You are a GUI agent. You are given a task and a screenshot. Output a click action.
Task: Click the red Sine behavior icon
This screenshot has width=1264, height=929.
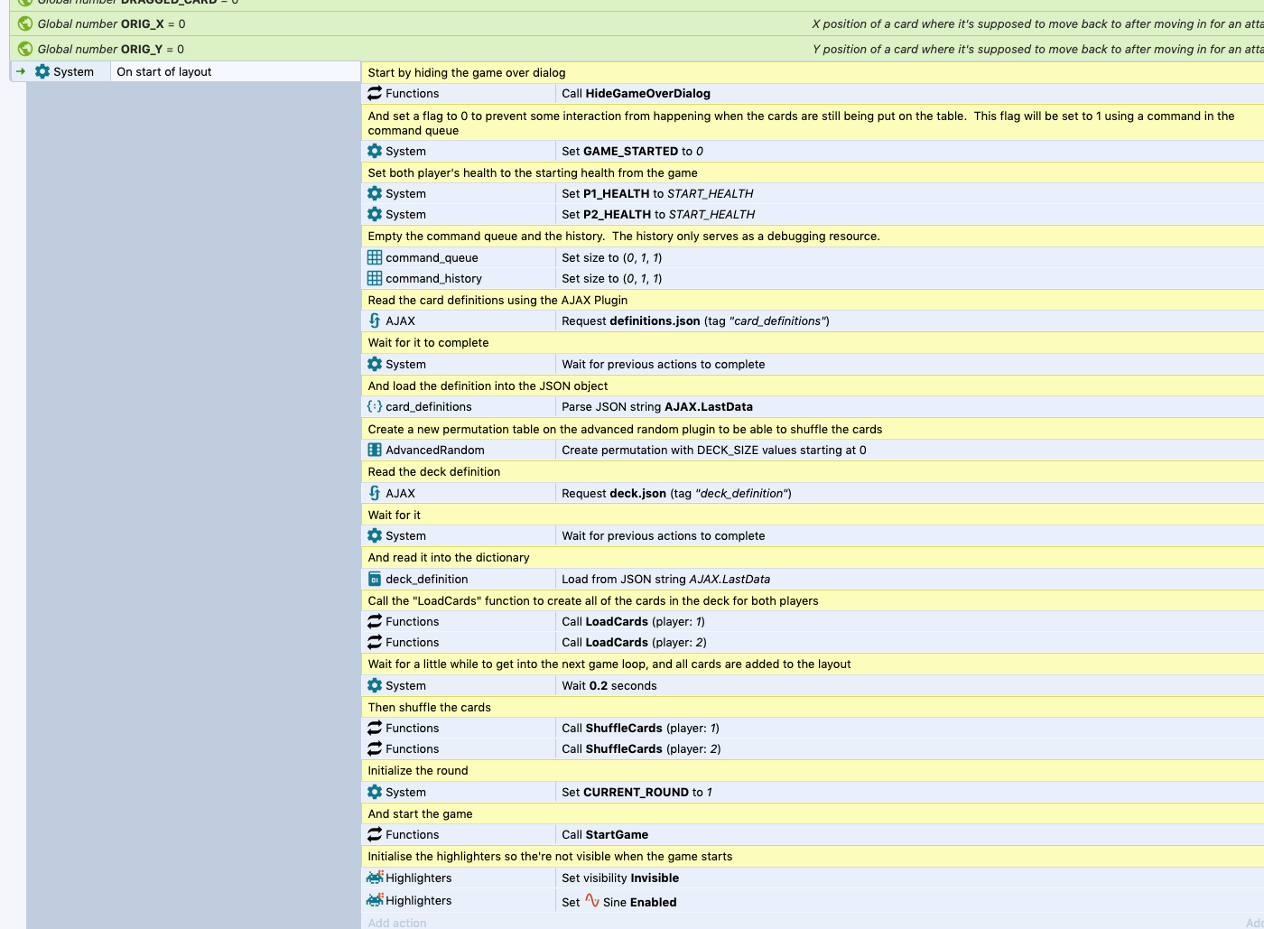591,901
